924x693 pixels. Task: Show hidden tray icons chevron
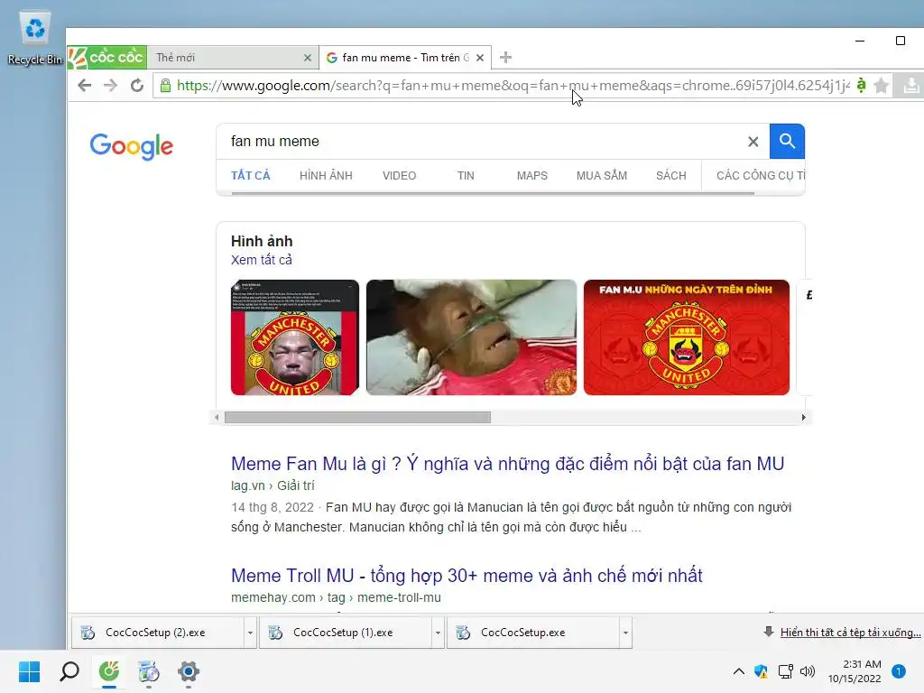tap(738, 671)
